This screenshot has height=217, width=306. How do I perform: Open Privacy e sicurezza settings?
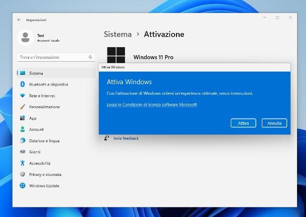[56, 174]
